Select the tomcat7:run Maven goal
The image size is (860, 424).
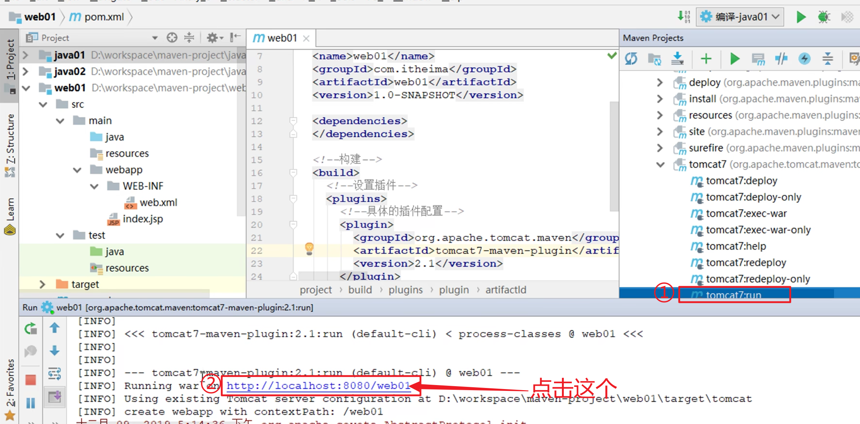pyautogui.click(x=733, y=295)
